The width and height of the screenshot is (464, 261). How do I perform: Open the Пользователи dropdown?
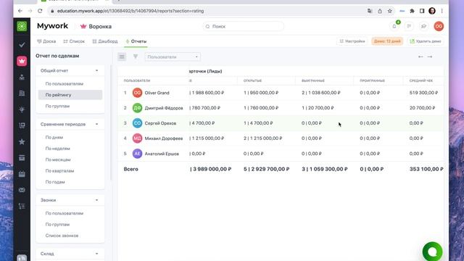pos(173,57)
